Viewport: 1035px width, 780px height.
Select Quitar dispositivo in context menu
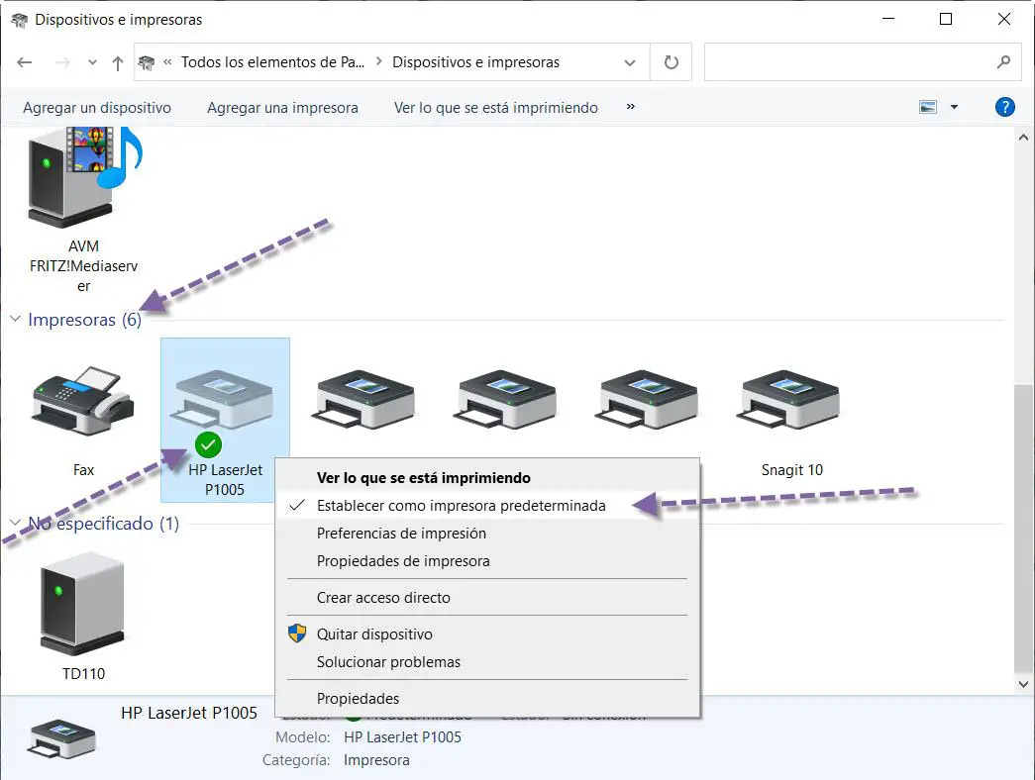pos(374,634)
